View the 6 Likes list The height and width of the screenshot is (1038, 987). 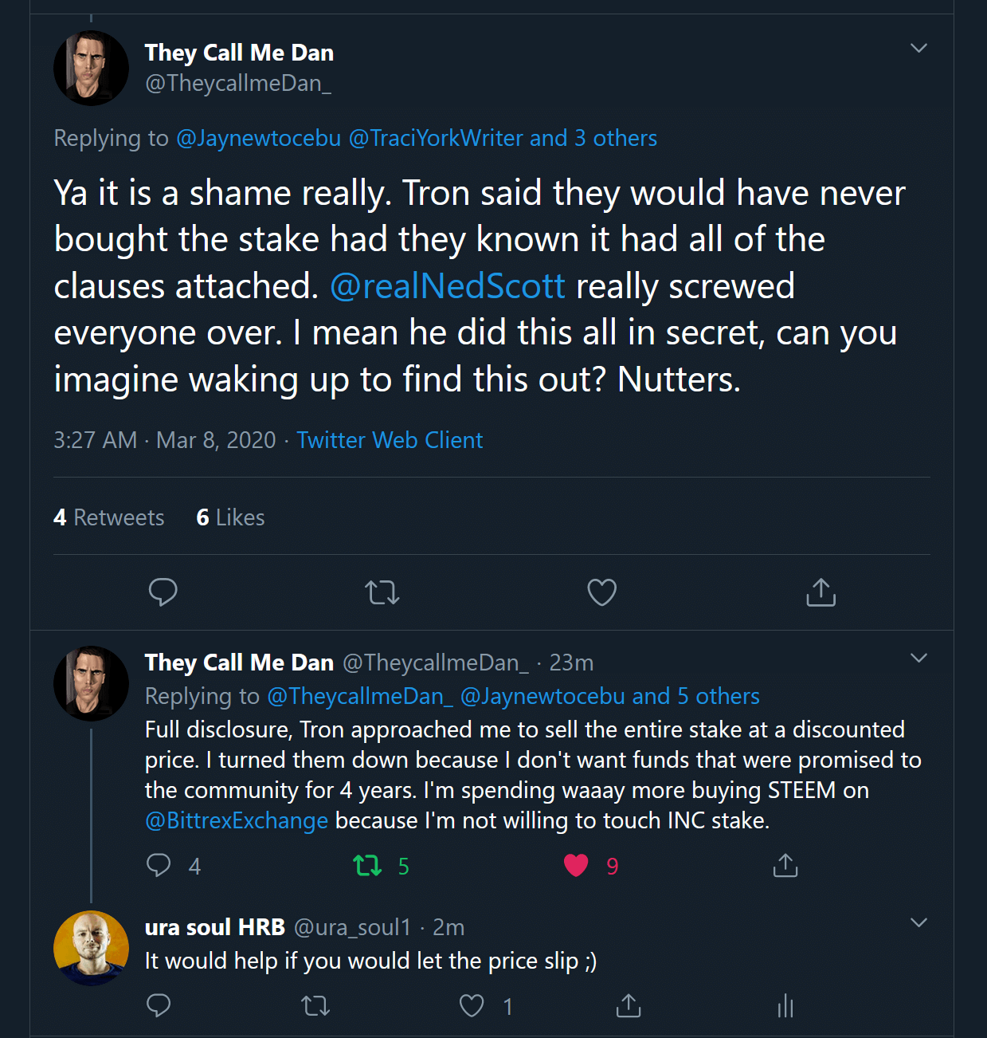(230, 518)
